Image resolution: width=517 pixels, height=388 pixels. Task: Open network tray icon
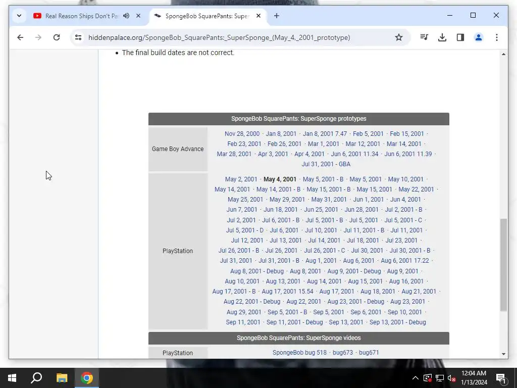(440, 378)
